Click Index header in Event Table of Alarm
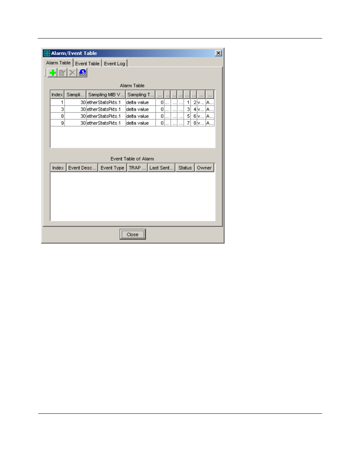This screenshot has height=453, width=350. click(x=58, y=168)
